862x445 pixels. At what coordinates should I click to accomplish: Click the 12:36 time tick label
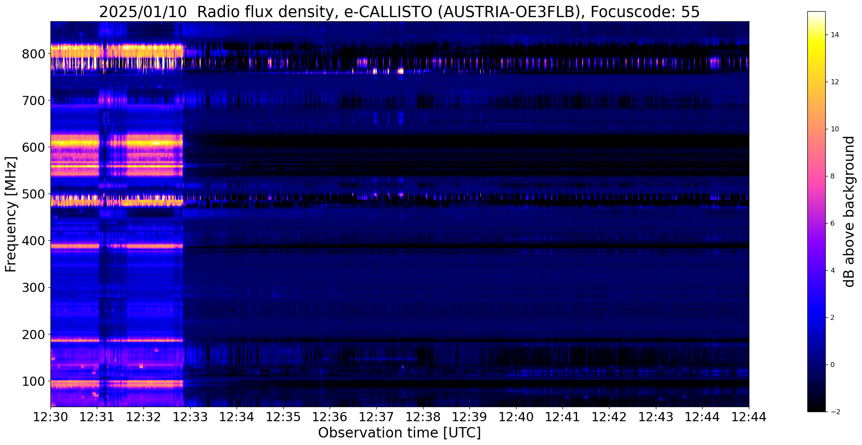coord(330,417)
